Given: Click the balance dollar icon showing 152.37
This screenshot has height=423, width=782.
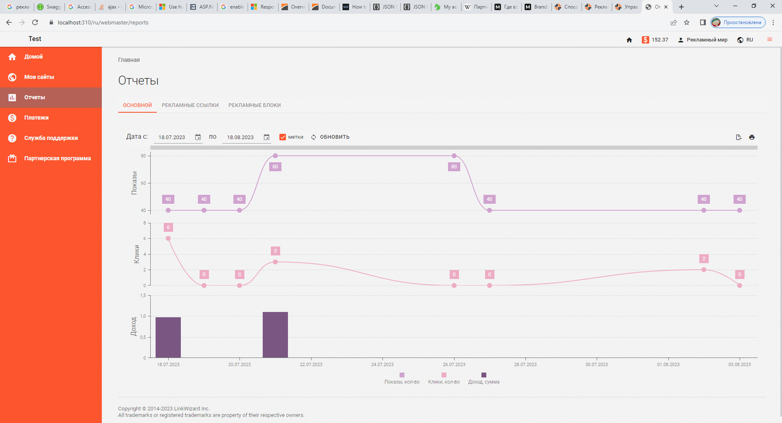Looking at the screenshot, I should coord(645,40).
